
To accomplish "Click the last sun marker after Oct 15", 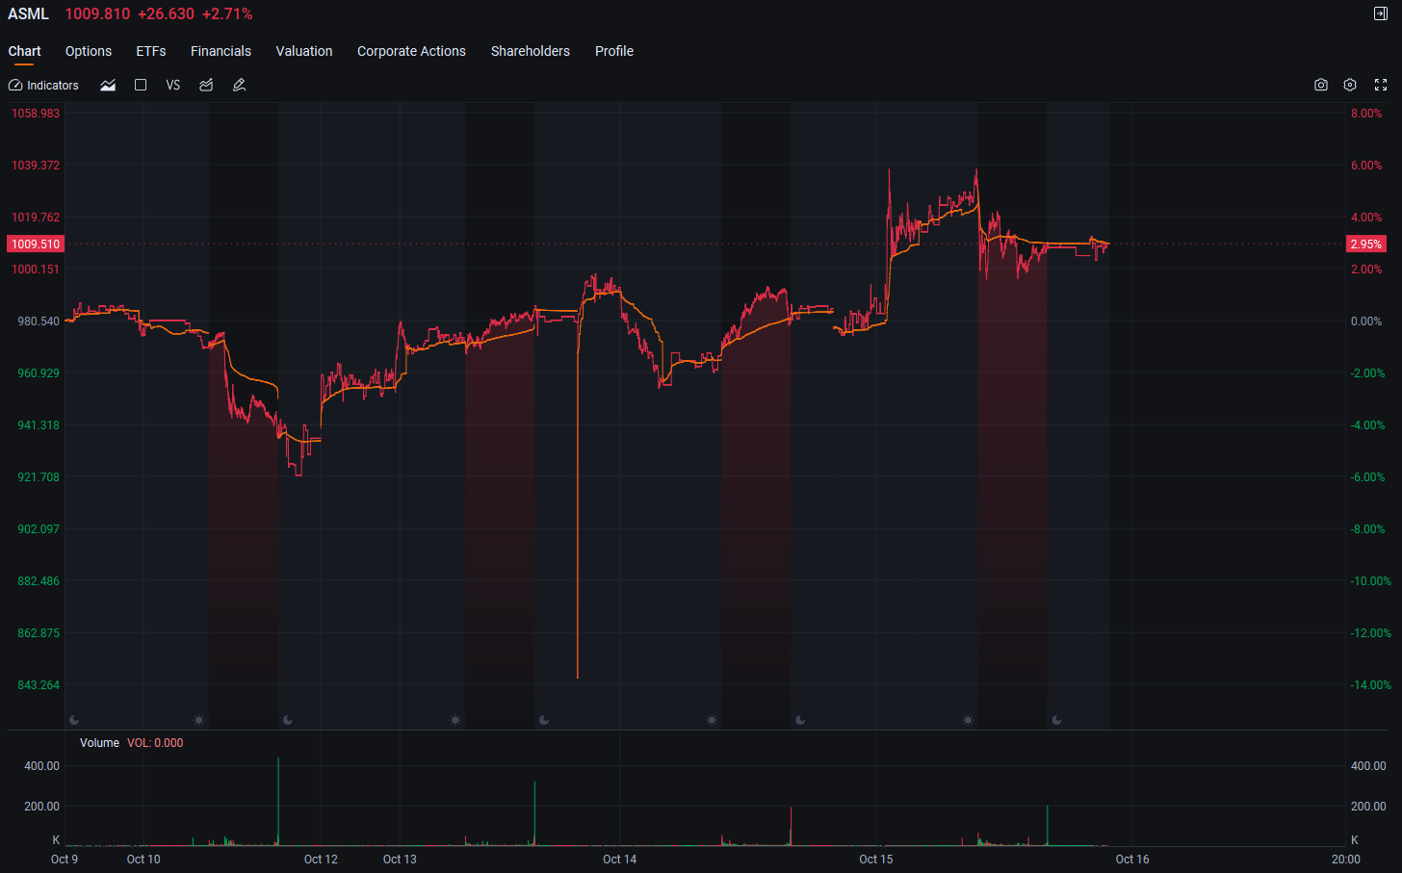I will 968,720.
